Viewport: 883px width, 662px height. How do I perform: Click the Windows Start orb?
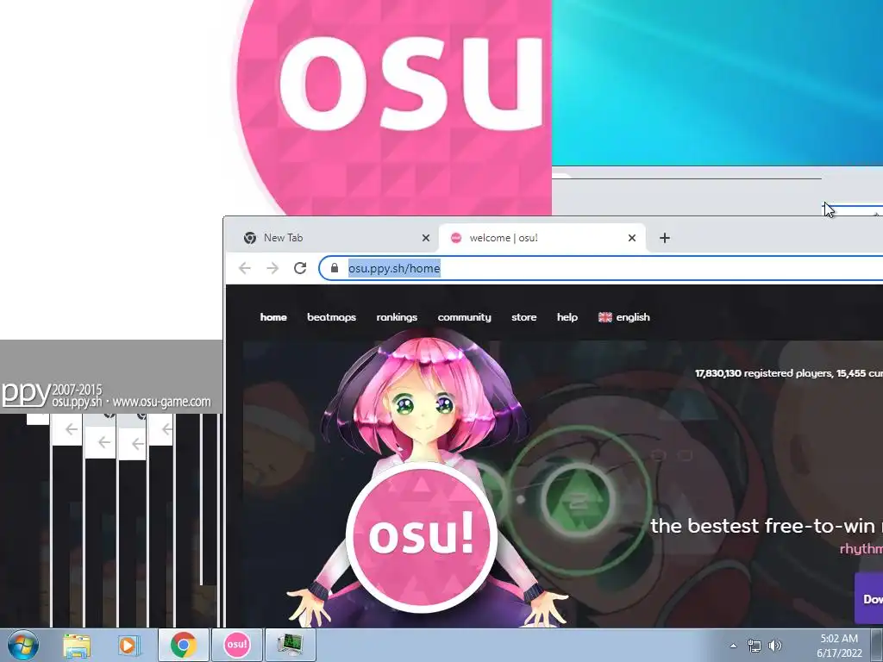click(23, 645)
